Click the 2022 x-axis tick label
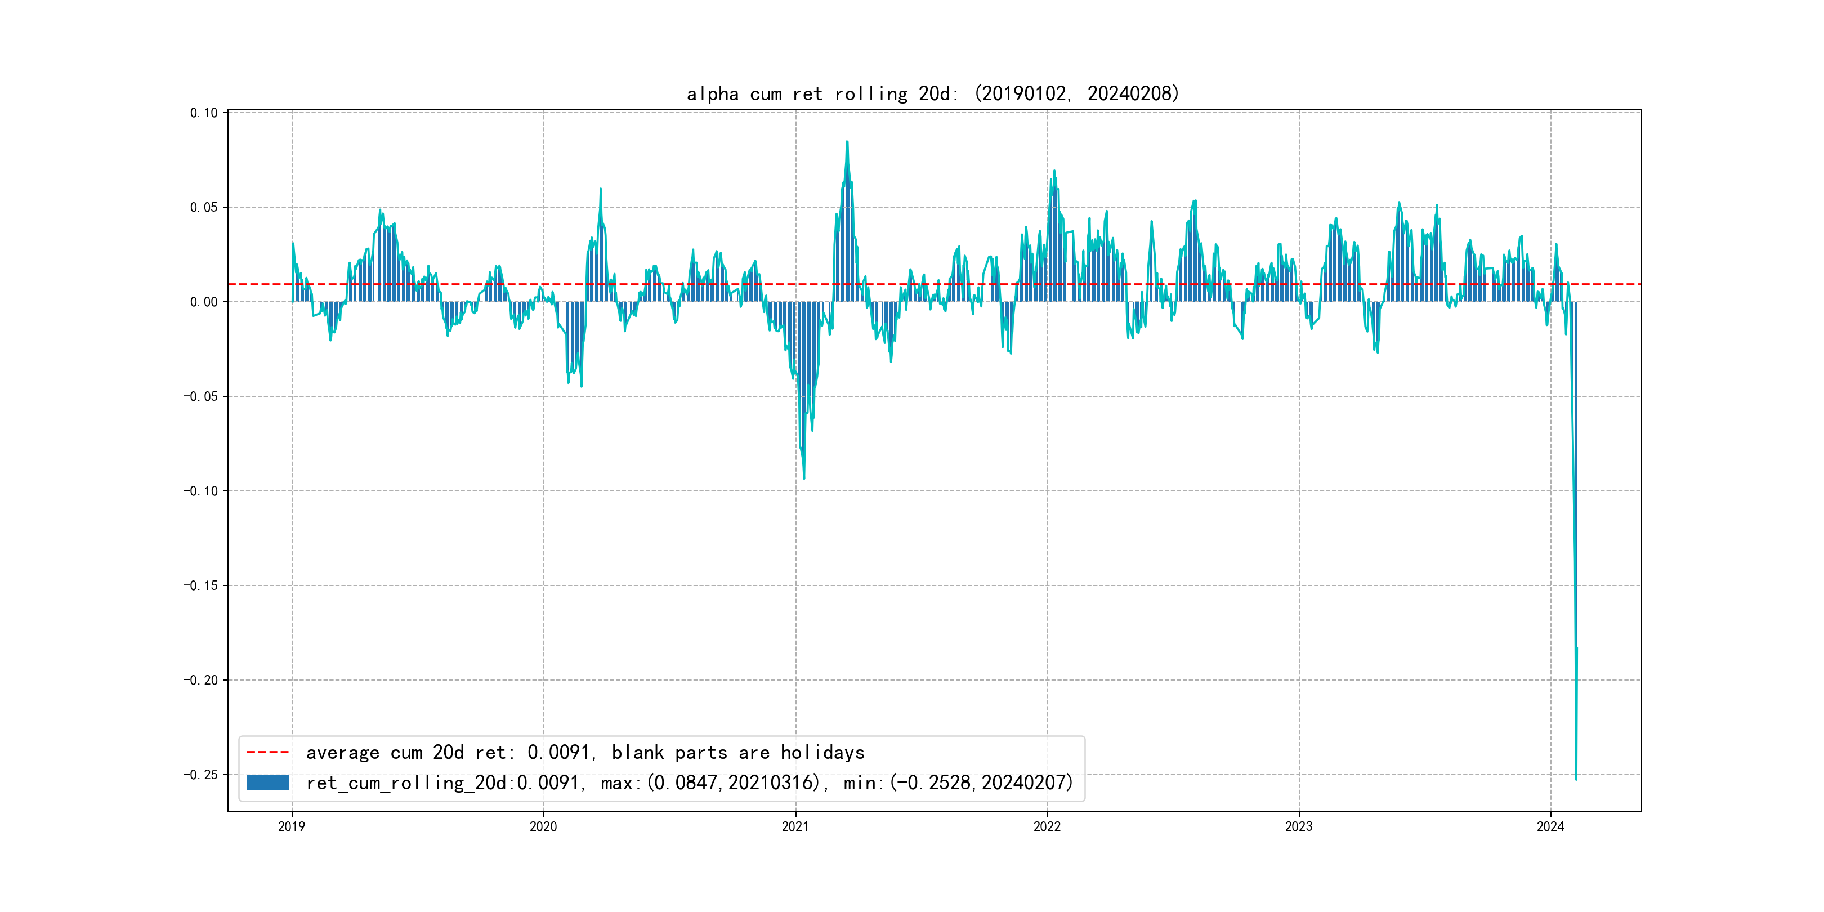The height and width of the screenshot is (912, 1824). click(x=1047, y=826)
